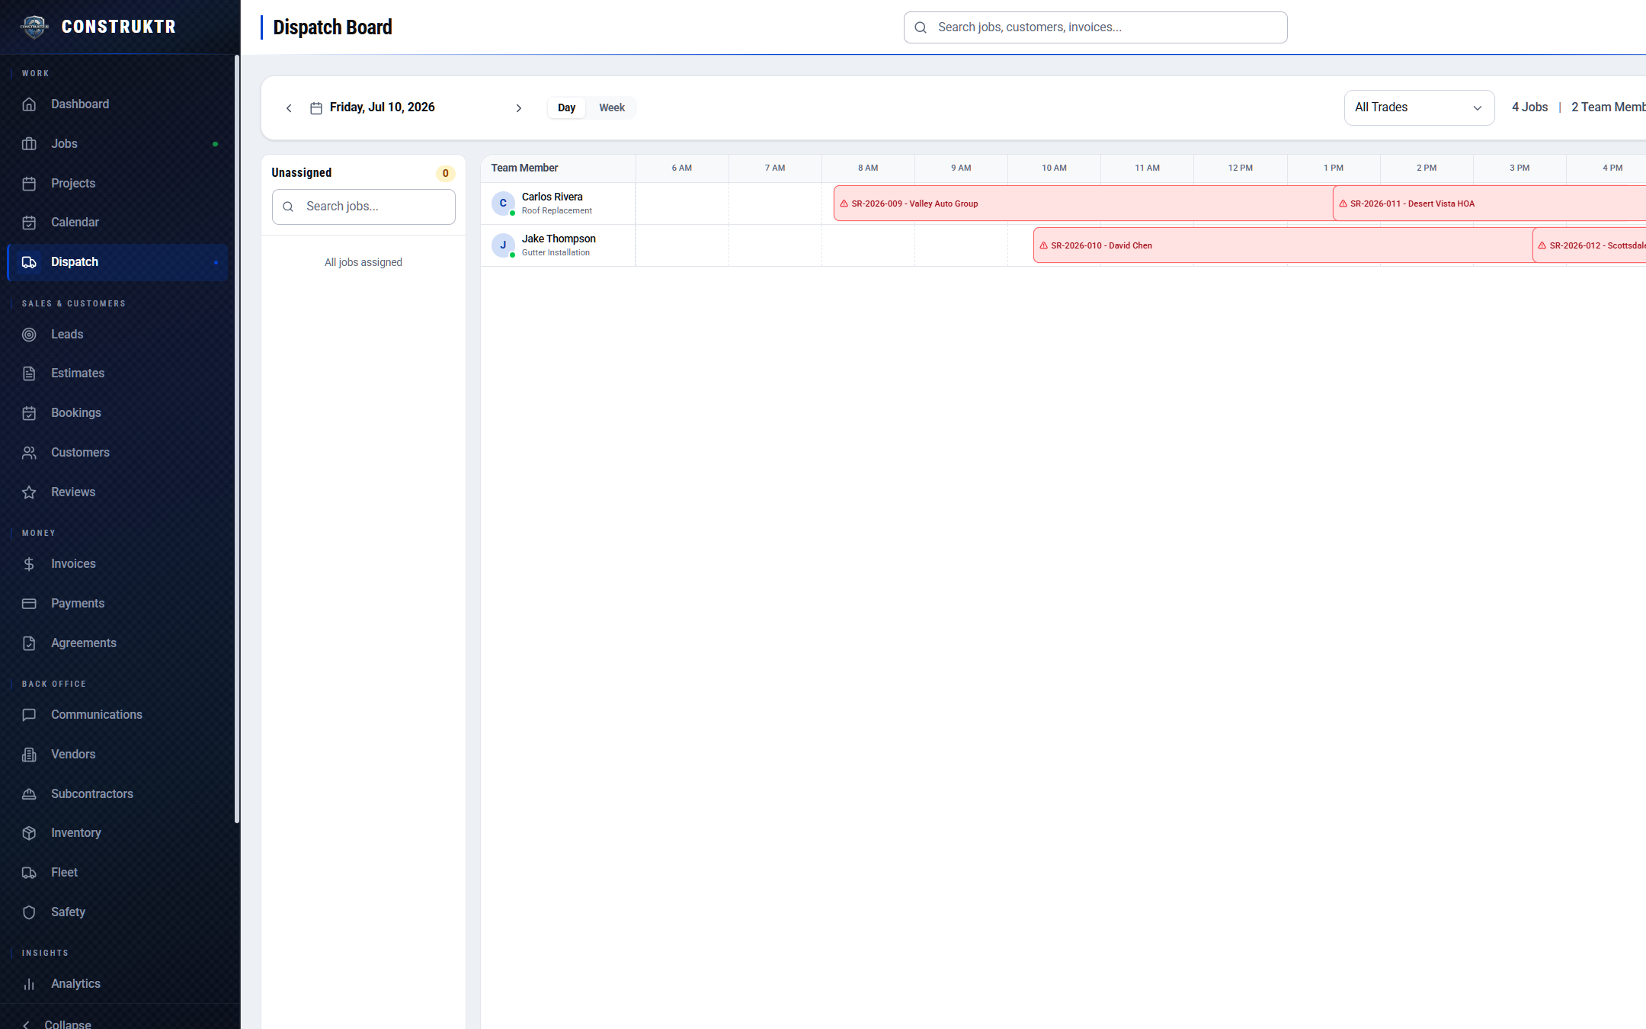
Task: Open the Dashboard home icon
Action: pyautogui.click(x=29, y=104)
